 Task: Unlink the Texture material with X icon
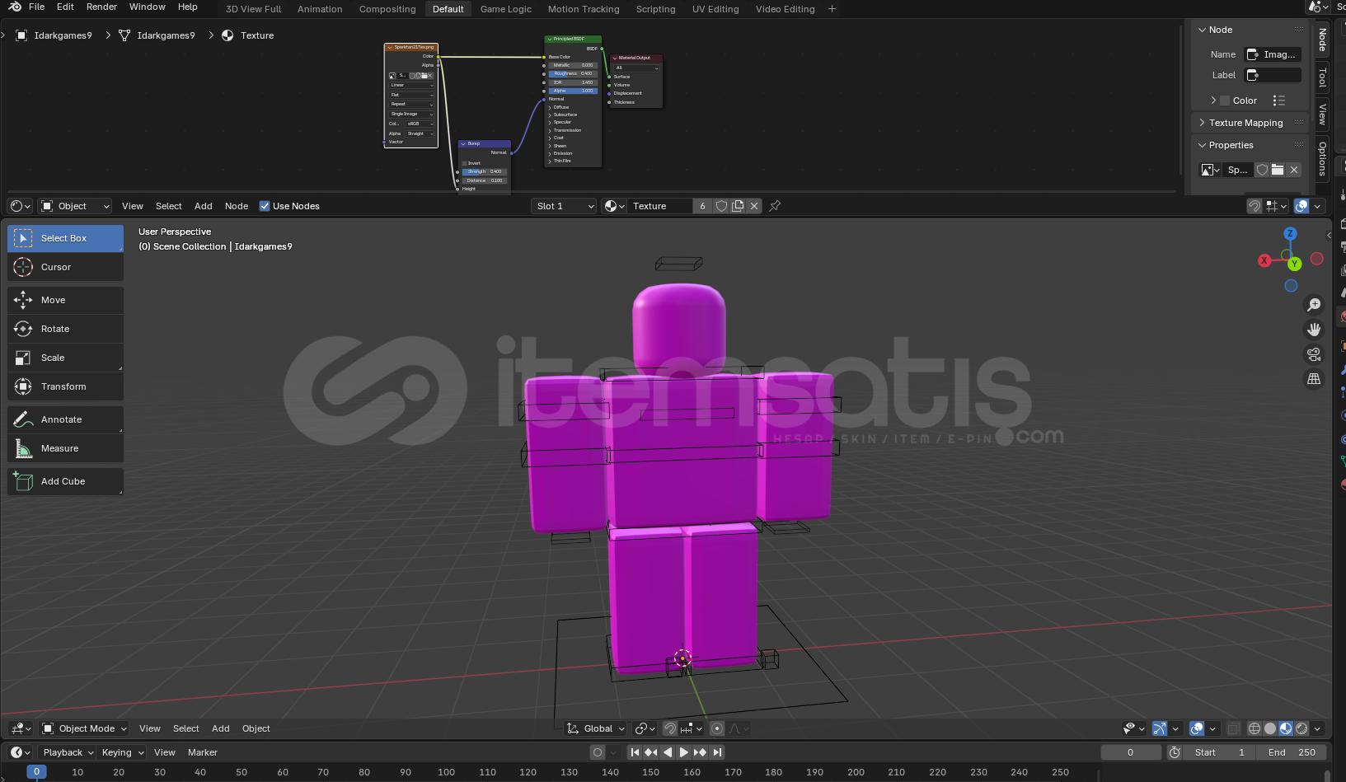tap(754, 206)
